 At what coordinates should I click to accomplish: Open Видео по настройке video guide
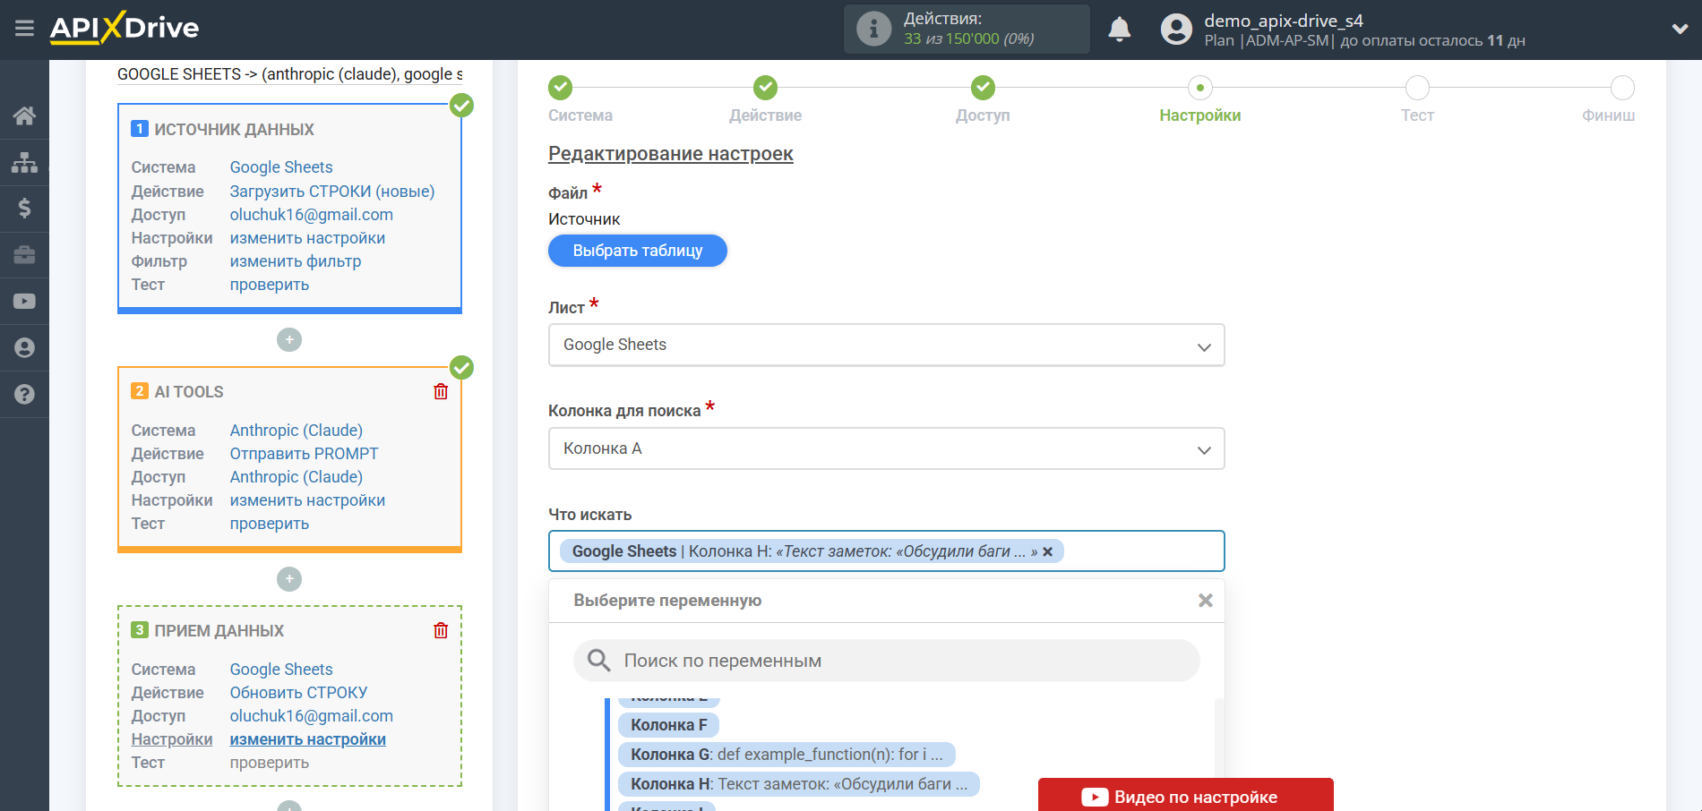tap(1185, 797)
